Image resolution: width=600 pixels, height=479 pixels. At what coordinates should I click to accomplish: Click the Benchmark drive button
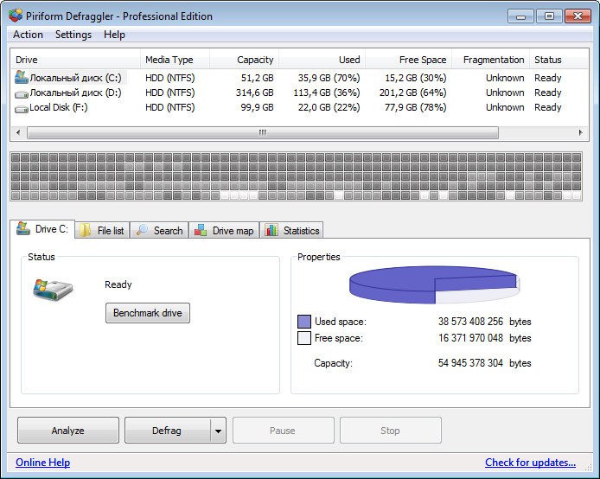(148, 313)
